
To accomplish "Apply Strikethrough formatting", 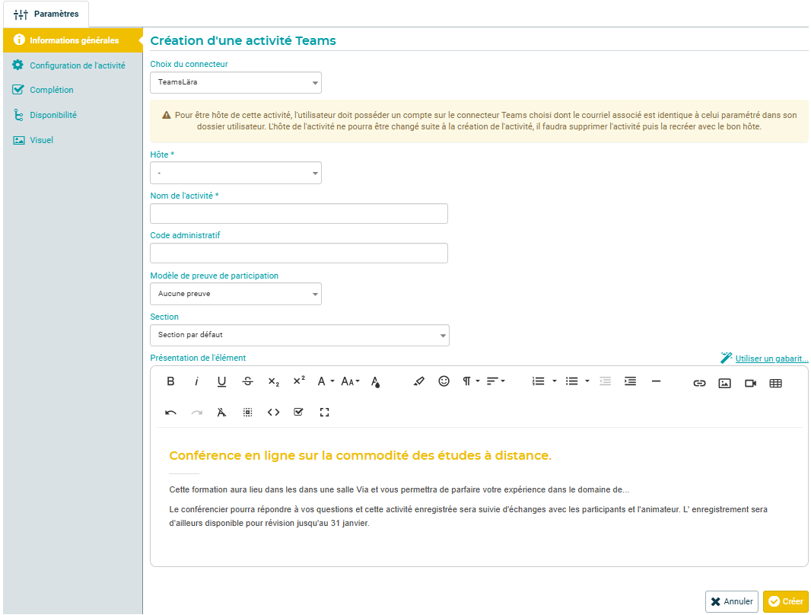I will [x=248, y=382].
